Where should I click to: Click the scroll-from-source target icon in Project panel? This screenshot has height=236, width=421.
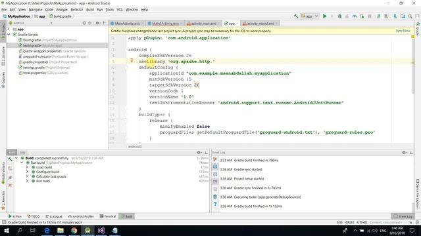(x=84, y=24)
